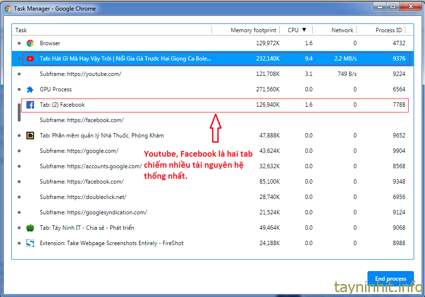Click the Chrome logo in the title bar
425x297 pixels.
click(8, 8)
